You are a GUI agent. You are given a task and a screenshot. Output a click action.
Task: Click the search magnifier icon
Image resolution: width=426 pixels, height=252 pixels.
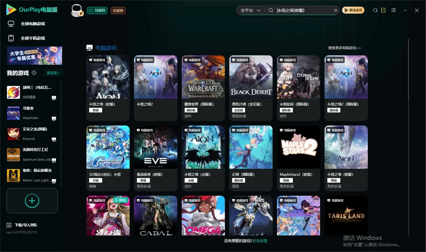[x=271, y=10]
